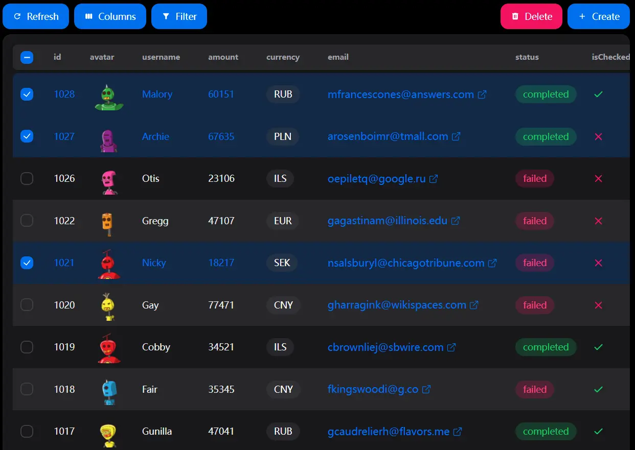The height and width of the screenshot is (450, 635).
Task: Uncheck the checkbox for row 1028
Action: click(27, 94)
